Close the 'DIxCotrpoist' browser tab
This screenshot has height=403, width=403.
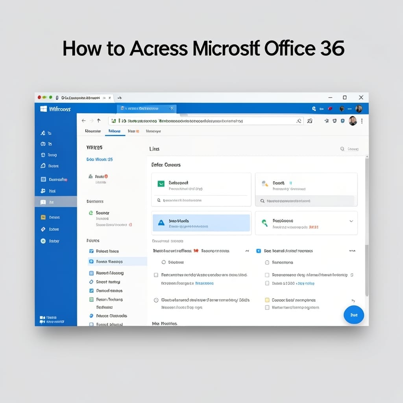(x=109, y=98)
